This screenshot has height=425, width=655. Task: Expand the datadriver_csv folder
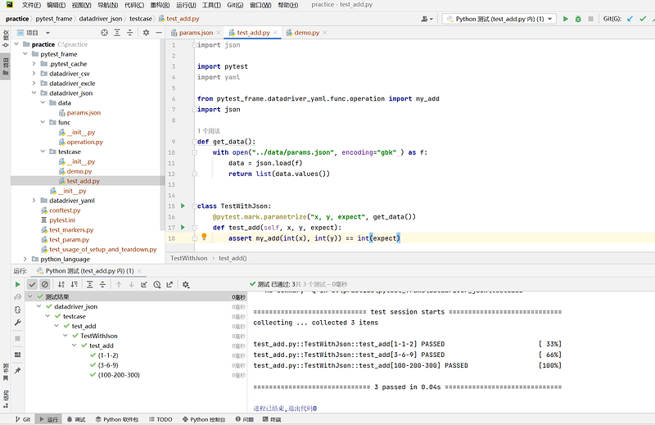click(34, 74)
